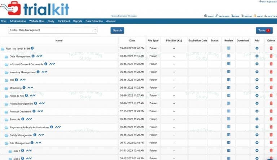Viewport: 277px width, 160px height.
Task: Renew the session with Renew icon
Action: click(246, 16)
